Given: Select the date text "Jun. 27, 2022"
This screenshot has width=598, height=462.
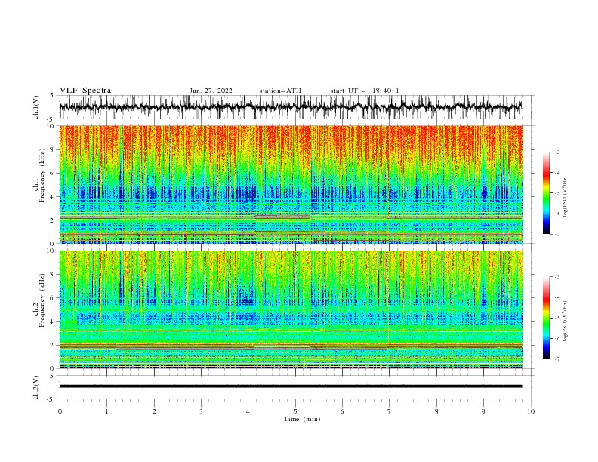Looking at the screenshot, I should (x=211, y=91).
